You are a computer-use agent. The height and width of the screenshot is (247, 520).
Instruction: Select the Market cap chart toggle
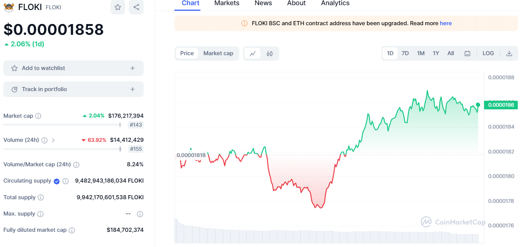point(218,53)
